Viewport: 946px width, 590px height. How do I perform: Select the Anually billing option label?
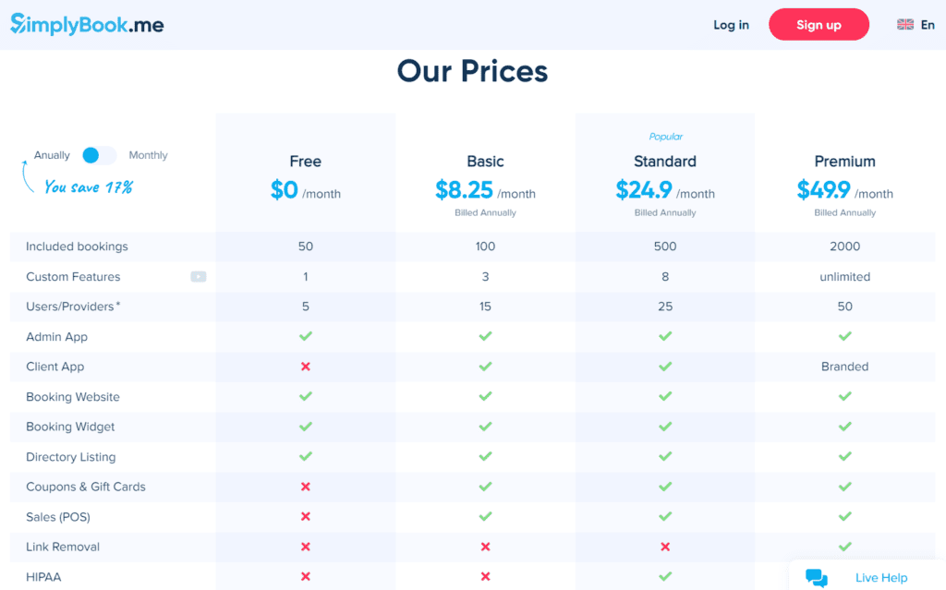52,155
